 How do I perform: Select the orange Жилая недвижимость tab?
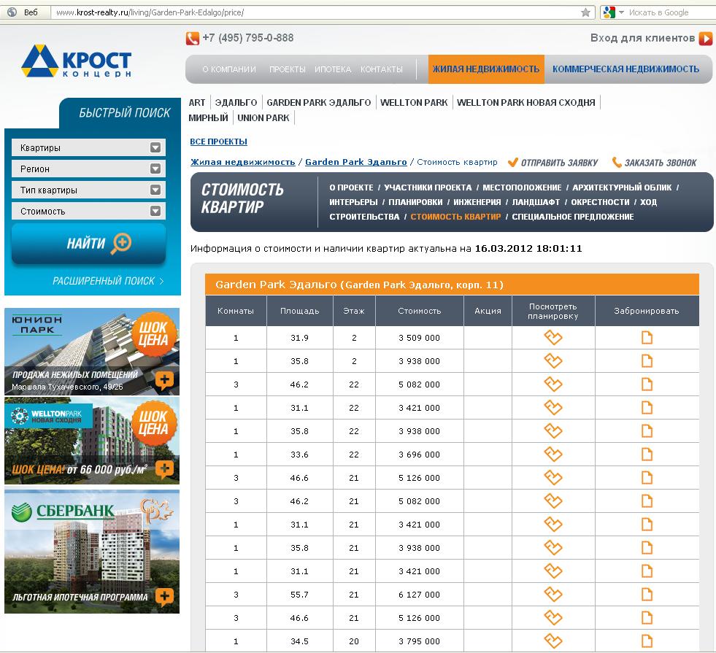click(x=486, y=69)
